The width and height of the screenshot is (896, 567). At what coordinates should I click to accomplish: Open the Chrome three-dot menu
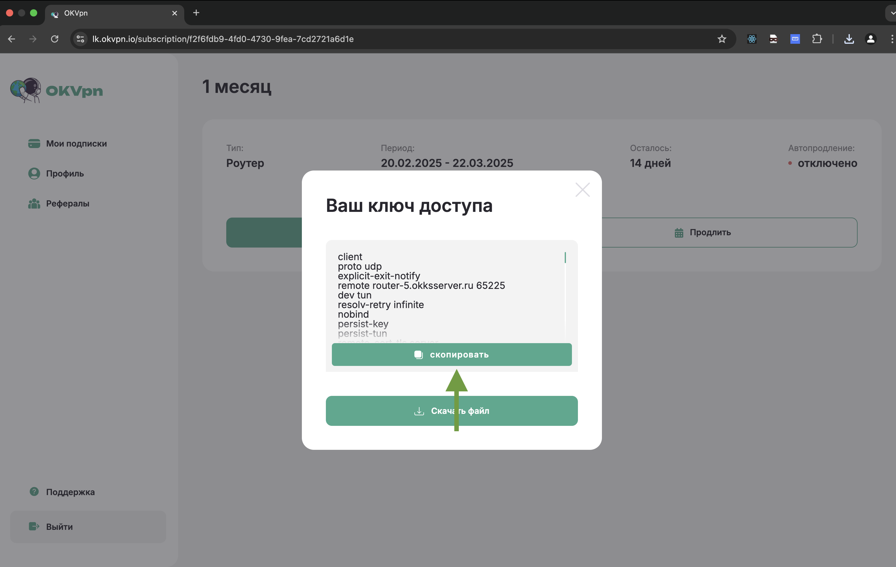tap(891, 39)
